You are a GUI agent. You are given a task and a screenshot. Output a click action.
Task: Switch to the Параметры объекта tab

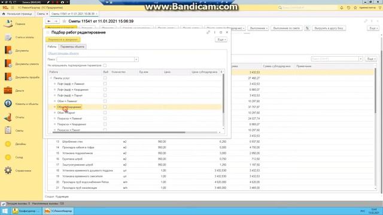[72, 47]
